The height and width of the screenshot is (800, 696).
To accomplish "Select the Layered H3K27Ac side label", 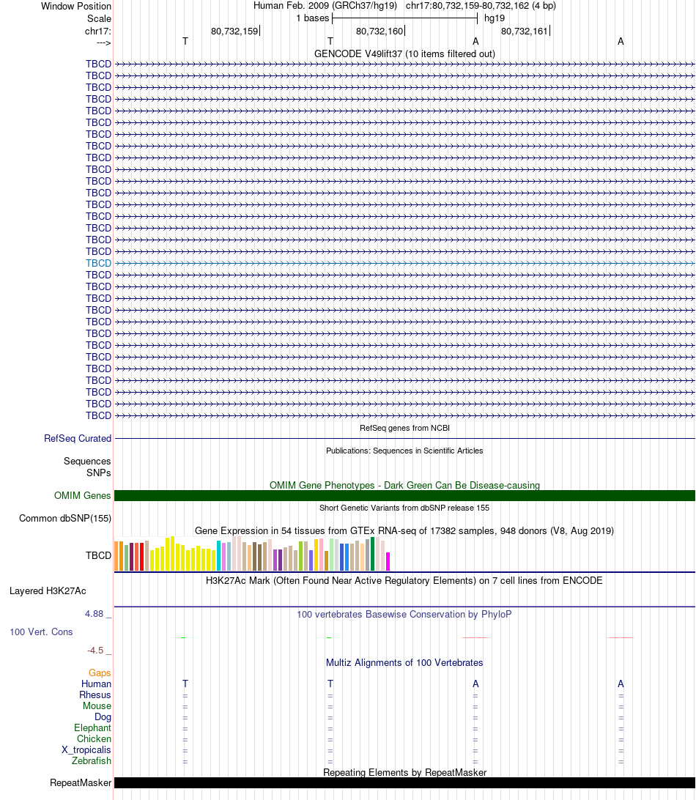I will [x=48, y=590].
